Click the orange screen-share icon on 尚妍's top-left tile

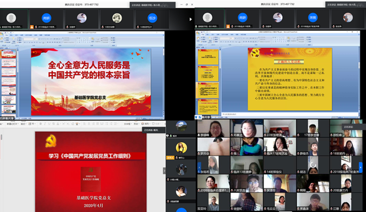(32, 27)
